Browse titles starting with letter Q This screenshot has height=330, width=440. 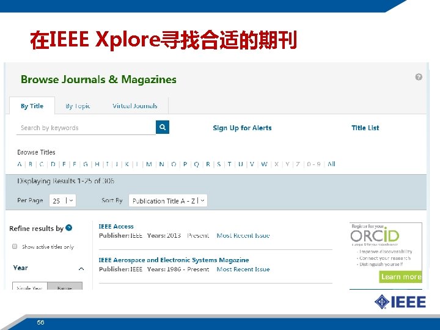click(196, 164)
